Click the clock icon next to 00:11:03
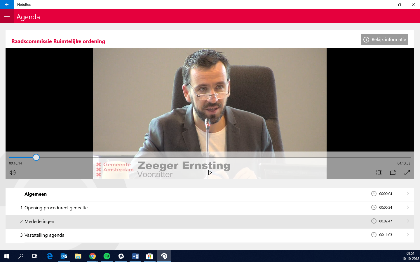The image size is (420, 262). coord(374,235)
